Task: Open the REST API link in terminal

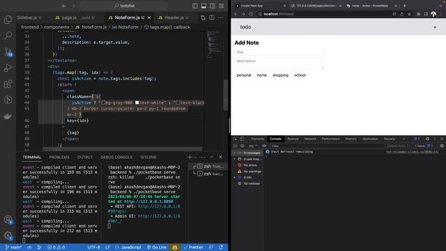Action: (144, 209)
